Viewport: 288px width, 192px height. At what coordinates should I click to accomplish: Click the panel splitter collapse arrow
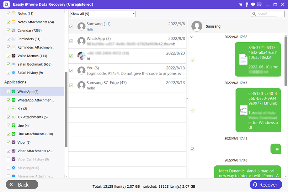pyautogui.click(x=187, y=98)
